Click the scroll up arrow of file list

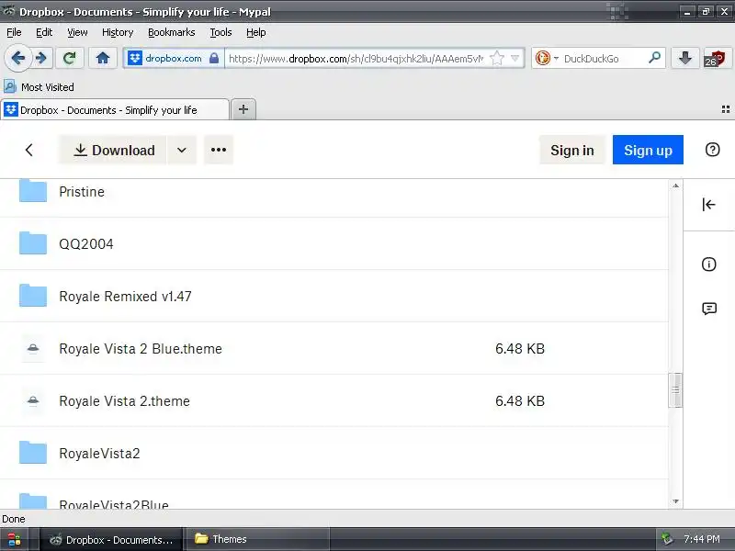[x=675, y=186]
